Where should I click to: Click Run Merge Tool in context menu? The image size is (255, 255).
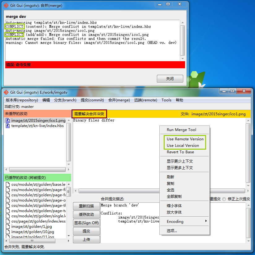coord(181,130)
